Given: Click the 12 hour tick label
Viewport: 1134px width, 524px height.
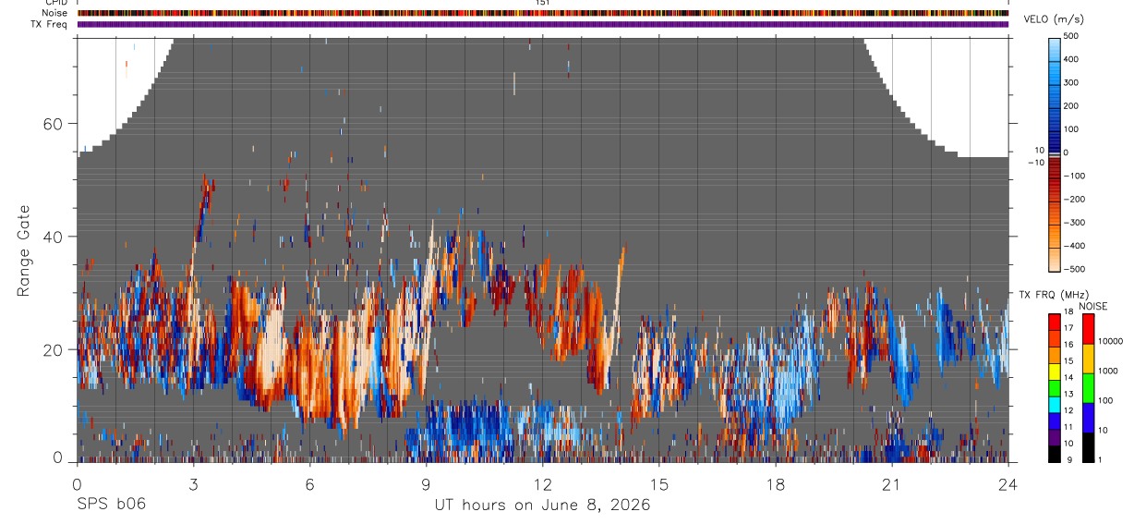Looking at the screenshot, I should click(543, 484).
